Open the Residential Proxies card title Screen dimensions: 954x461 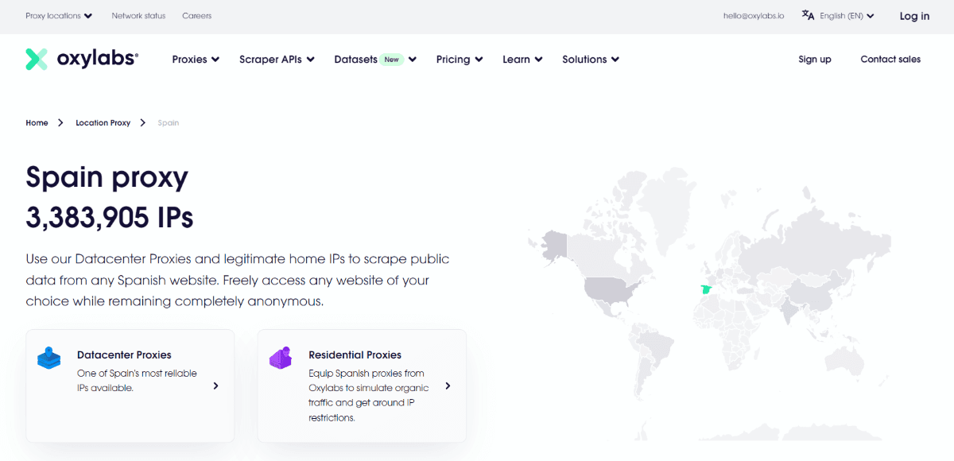pyautogui.click(x=355, y=355)
